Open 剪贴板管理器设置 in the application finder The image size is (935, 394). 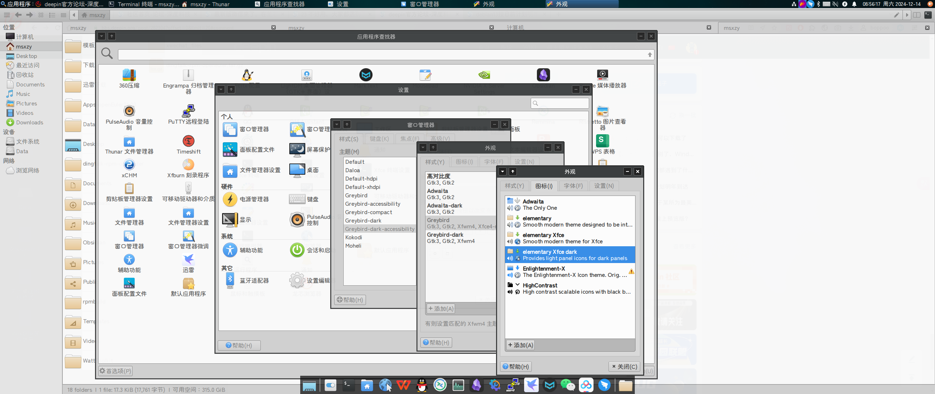pyautogui.click(x=129, y=192)
